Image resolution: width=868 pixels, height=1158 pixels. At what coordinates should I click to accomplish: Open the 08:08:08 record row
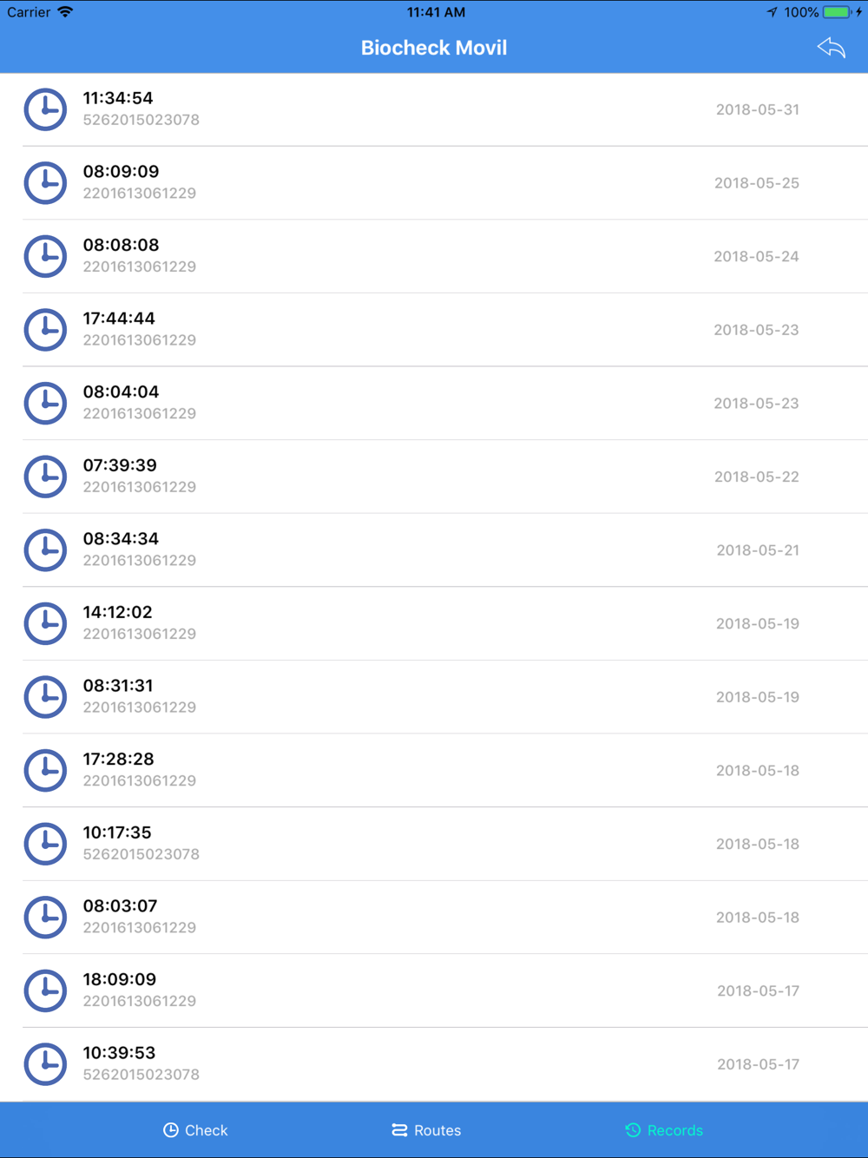tap(434, 256)
